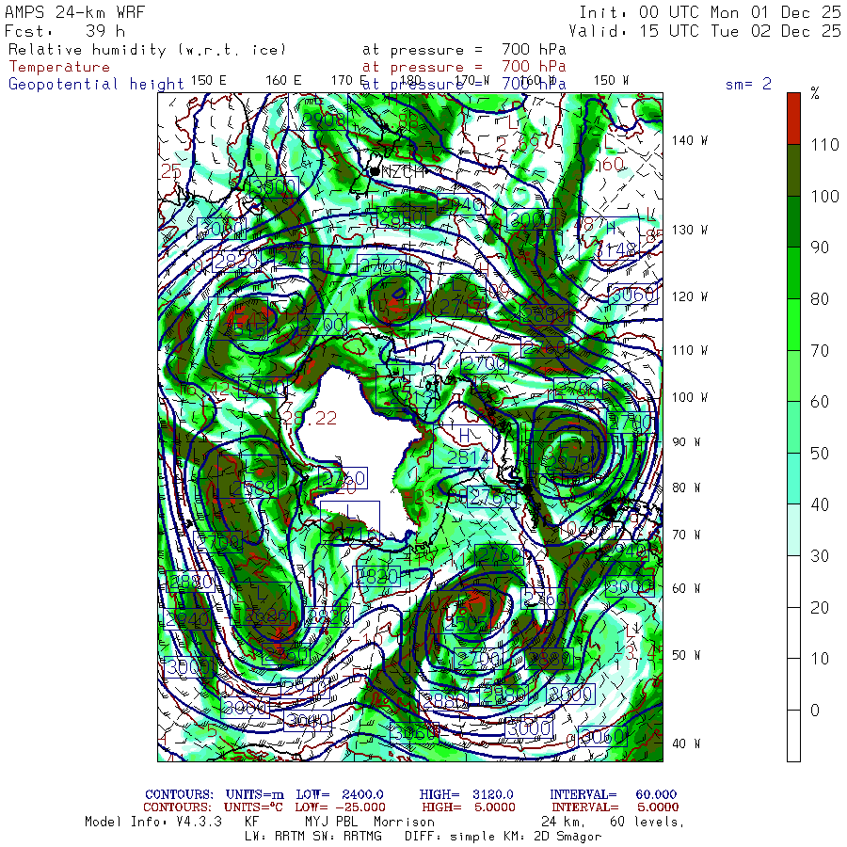
Task: Click the '20' colorbar tick label
Action: tap(820, 608)
